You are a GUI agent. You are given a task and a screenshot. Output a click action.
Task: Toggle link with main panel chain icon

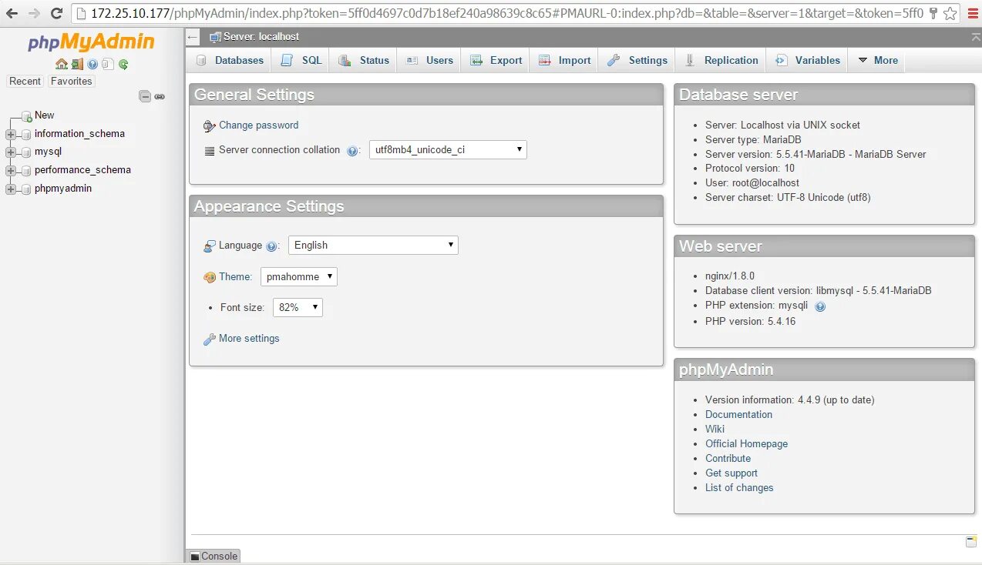160,96
